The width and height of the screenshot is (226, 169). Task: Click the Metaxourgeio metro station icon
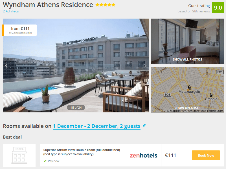189,88
